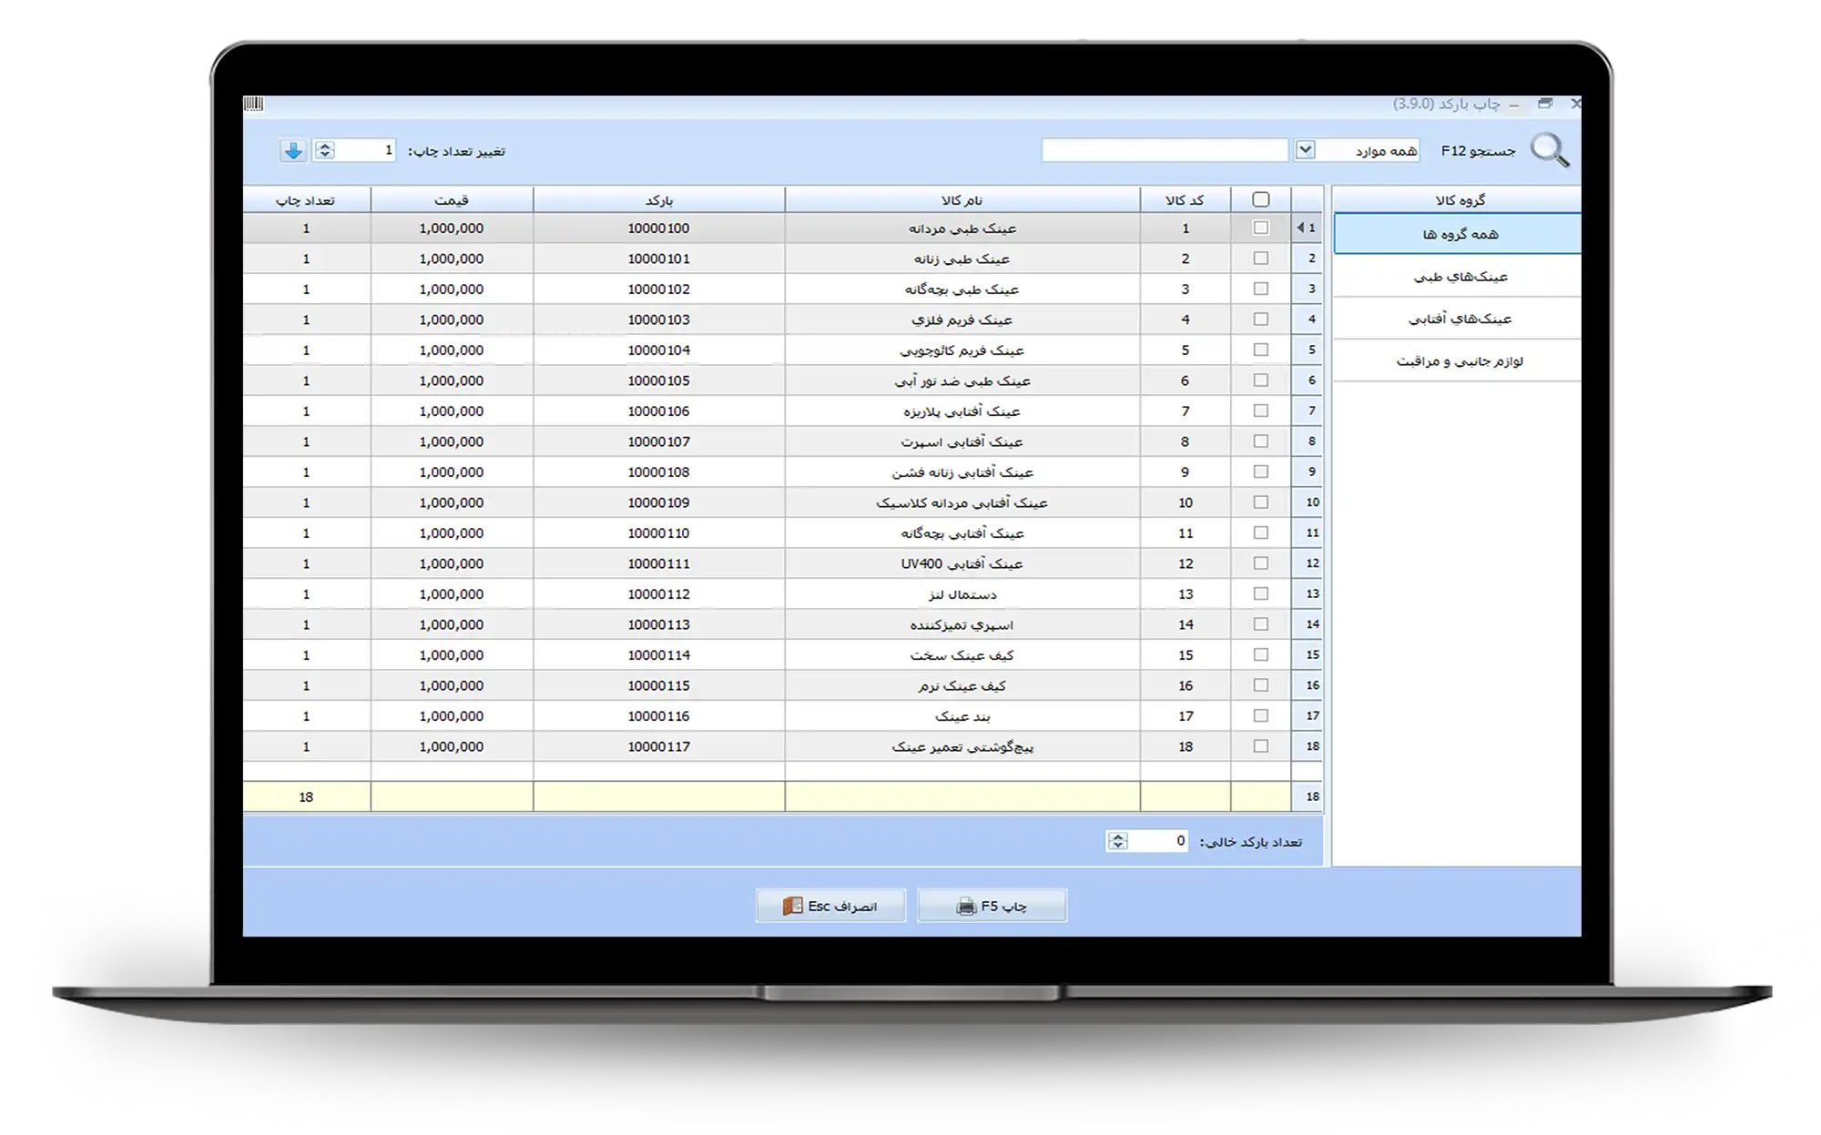
Task: Check the box for product code 18
Action: coord(1260,746)
